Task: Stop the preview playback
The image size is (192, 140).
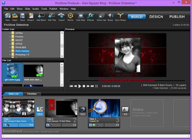Action: [84, 86]
